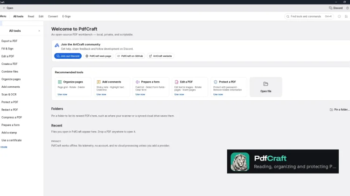Select Scan & OCR in sidebar

tap(9, 94)
